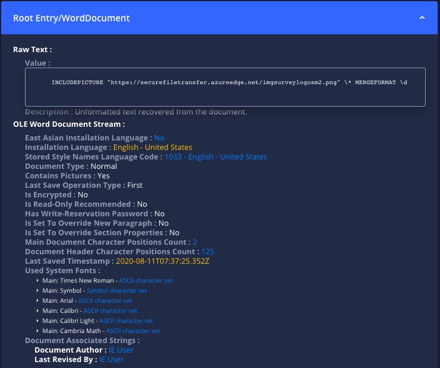Select the 'Main: Cambria Math' font row text
440x368 pixels.
coord(72,331)
